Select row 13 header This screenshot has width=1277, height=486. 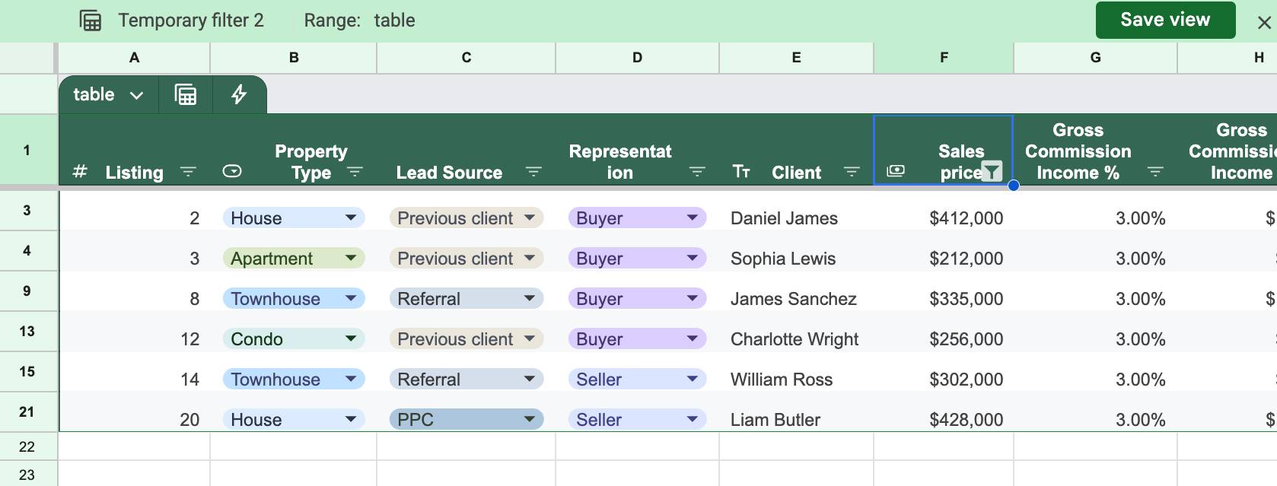coord(27,332)
